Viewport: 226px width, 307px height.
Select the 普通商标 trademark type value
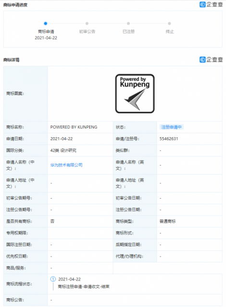pos(167,221)
